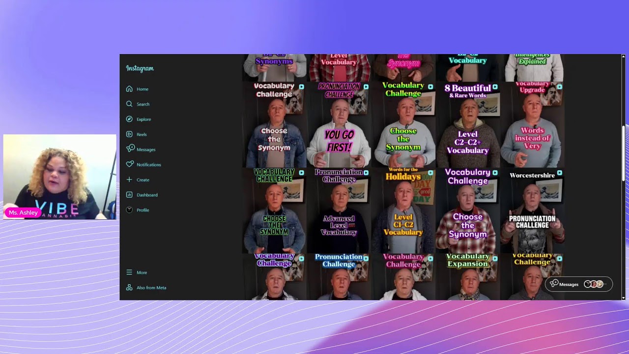Click reel icon on 'VOCABULARY CHALLENGE' denim-jacket post

301,173
